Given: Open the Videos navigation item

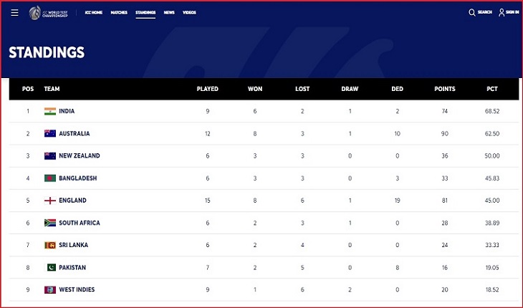Looking at the screenshot, I should [x=189, y=13].
